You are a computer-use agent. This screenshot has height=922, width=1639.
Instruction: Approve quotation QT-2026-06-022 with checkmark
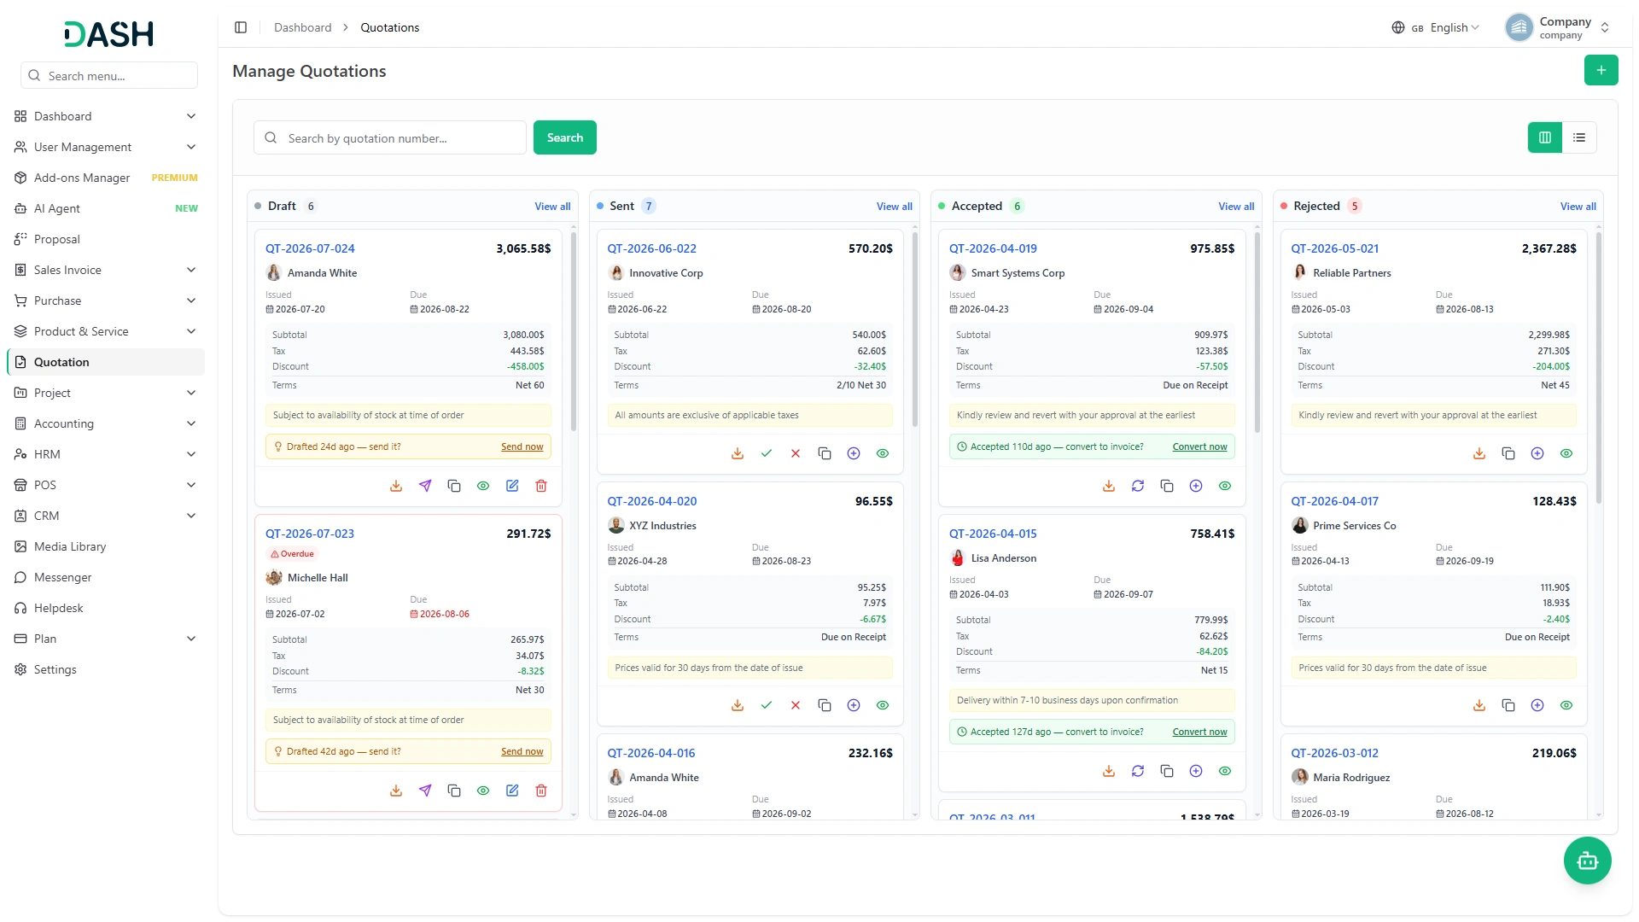(x=767, y=453)
